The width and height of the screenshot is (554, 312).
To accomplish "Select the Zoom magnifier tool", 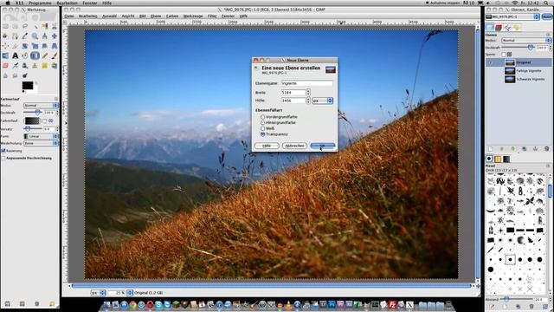I will [x=35, y=36].
